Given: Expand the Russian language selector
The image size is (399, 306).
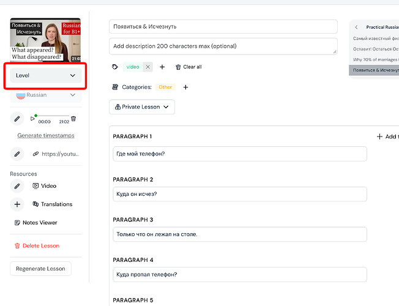Looking at the screenshot, I should point(46,95).
